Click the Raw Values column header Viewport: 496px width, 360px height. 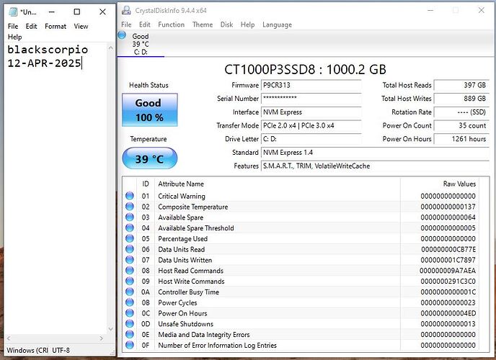point(440,184)
